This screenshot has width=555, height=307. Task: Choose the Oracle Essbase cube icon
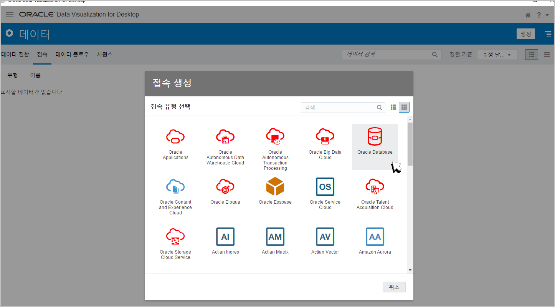click(x=275, y=186)
